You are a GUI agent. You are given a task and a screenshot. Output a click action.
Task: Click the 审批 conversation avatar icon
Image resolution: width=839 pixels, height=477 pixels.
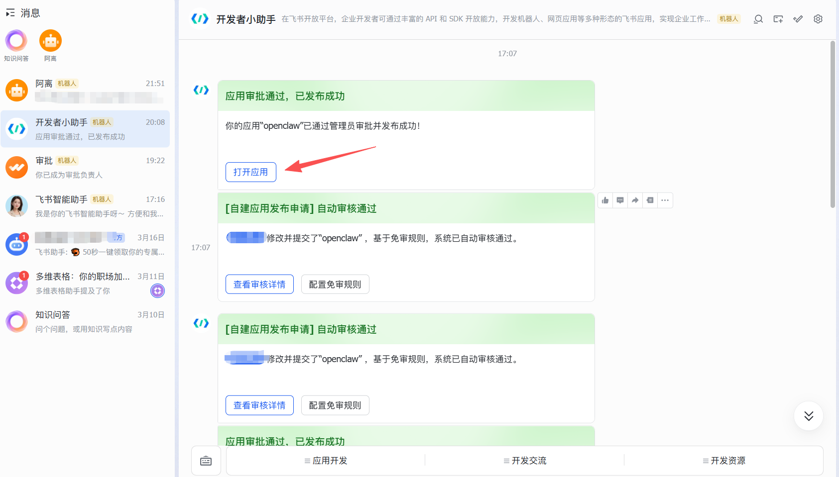(x=16, y=168)
